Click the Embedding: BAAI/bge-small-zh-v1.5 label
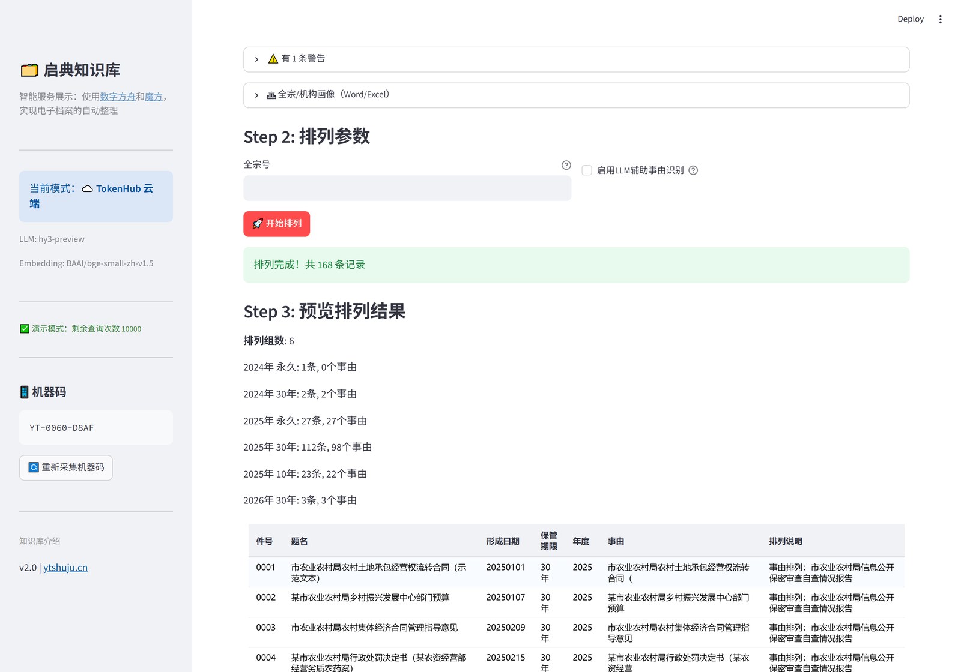 (x=86, y=264)
